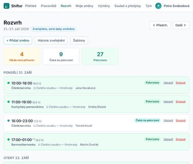Select the Čeká na potvrzení summary card
The width and height of the screenshot is (193, 164).
[x=61, y=56]
